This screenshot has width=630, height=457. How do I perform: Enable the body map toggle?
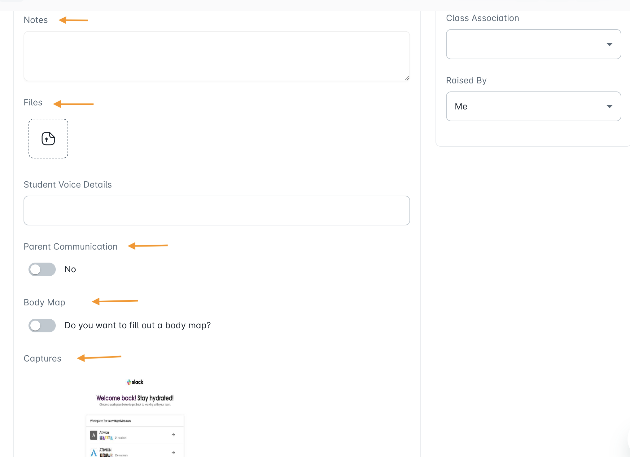coord(42,326)
